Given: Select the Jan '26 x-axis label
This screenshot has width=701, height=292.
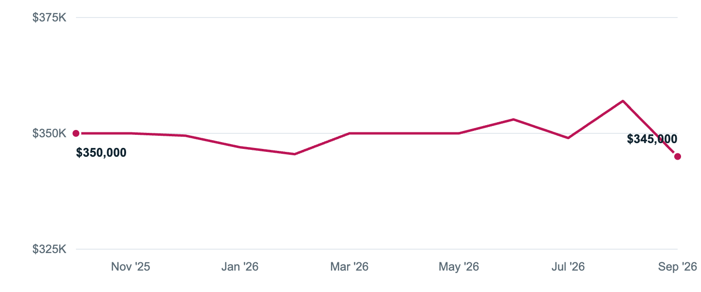Looking at the screenshot, I should [240, 267].
